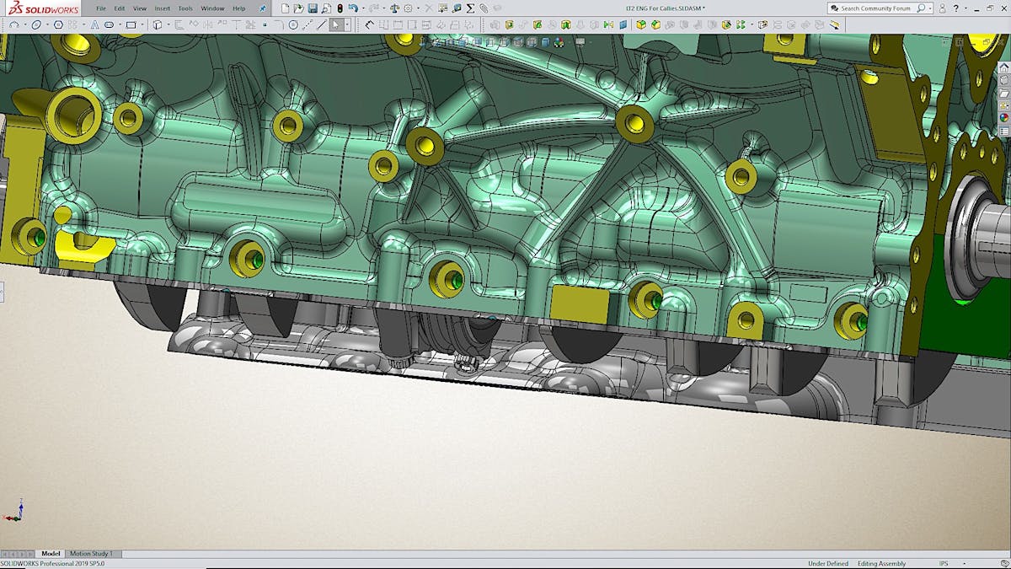Click the Appearances color ball in right pane
The image size is (1011, 569).
coord(1003,117)
